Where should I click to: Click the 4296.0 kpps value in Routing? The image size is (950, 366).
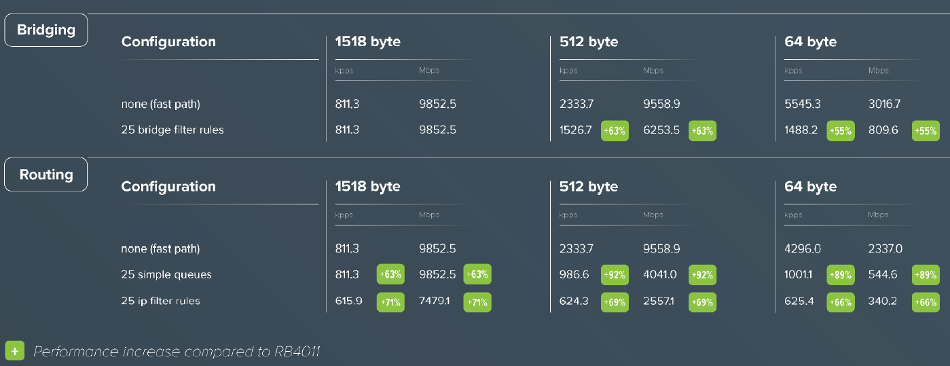(x=803, y=249)
